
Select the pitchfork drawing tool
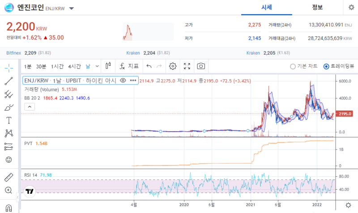click(9, 94)
